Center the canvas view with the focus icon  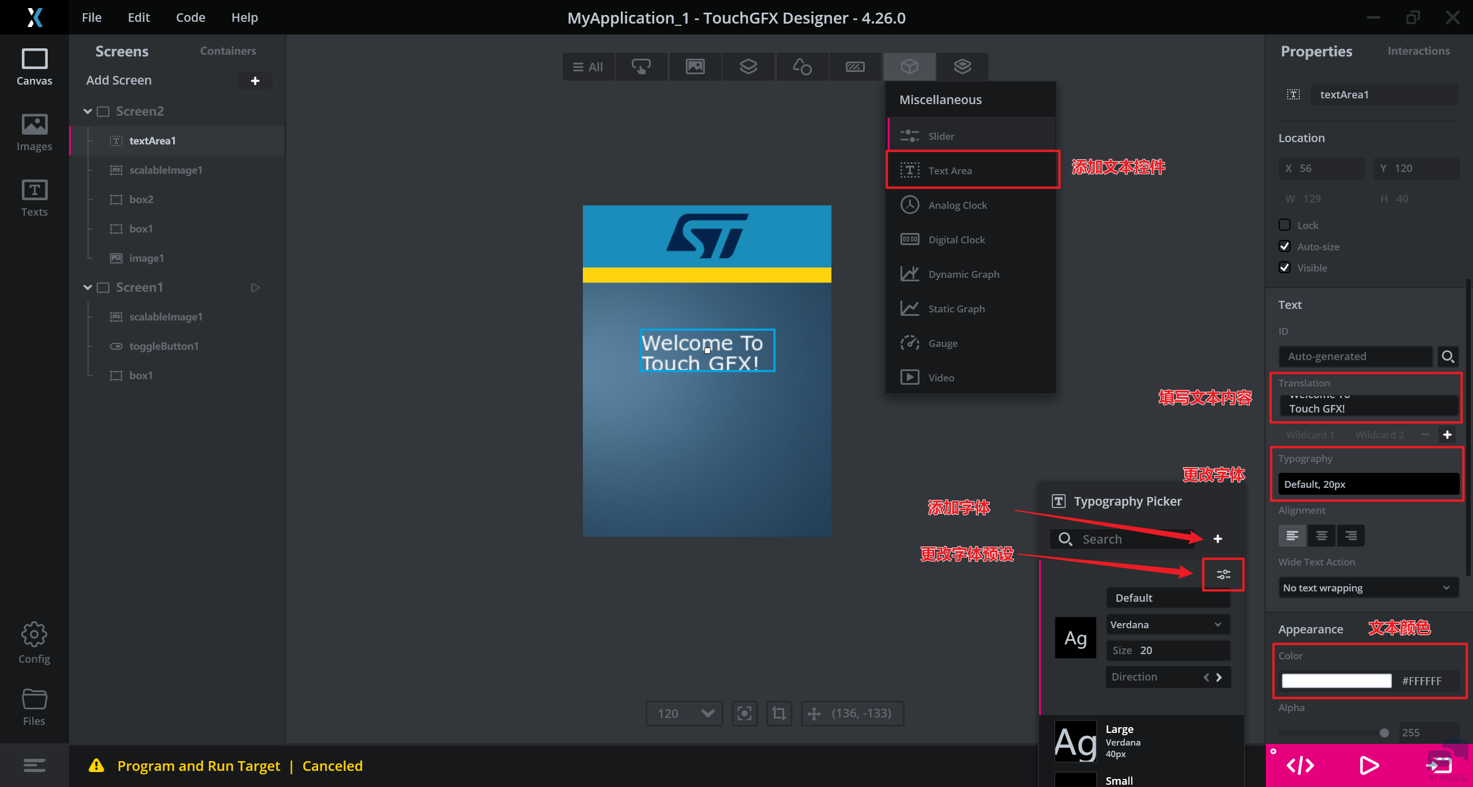click(745, 714)
